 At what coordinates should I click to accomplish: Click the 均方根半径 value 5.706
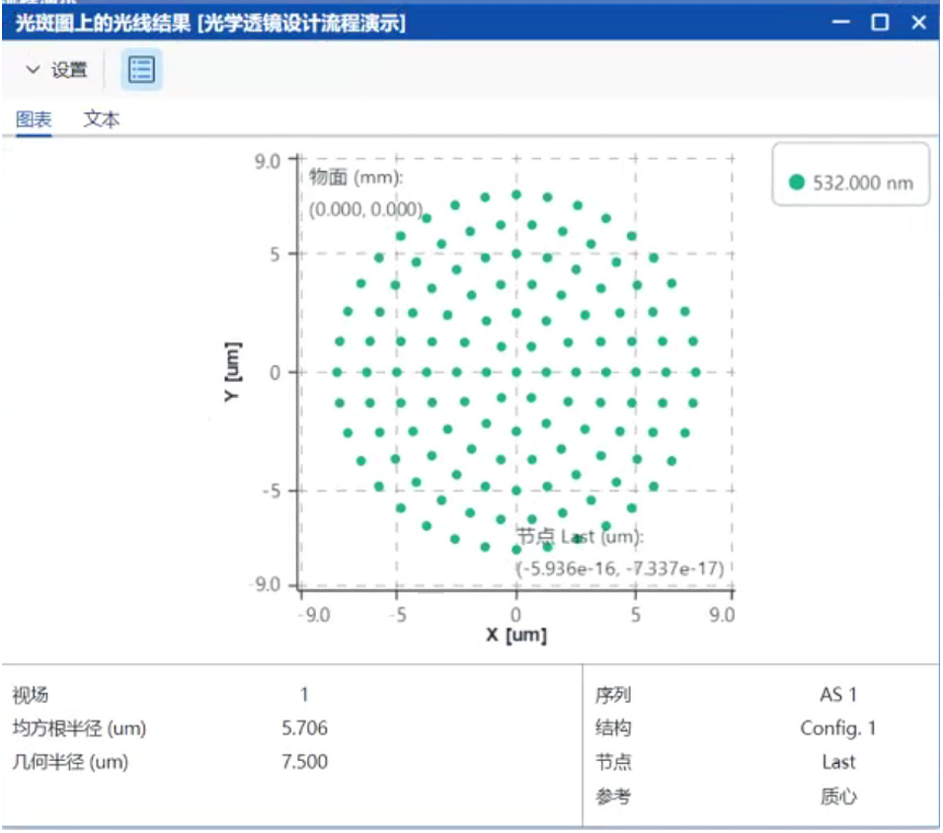click(304, 728)
